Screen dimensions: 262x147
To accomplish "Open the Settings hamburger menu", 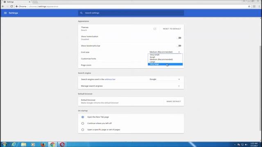I will (x=5, y=13).
